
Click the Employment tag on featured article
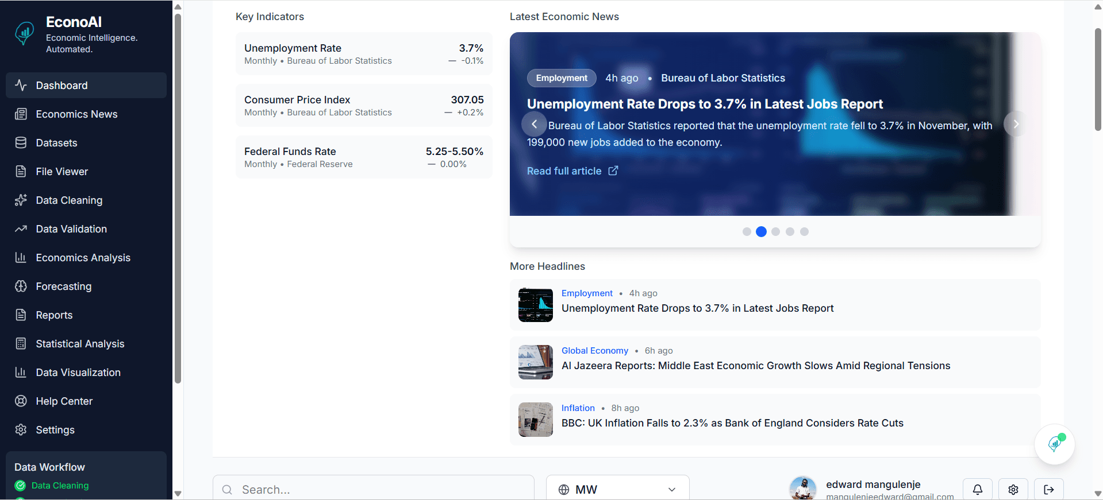click(x=562, y=78)
